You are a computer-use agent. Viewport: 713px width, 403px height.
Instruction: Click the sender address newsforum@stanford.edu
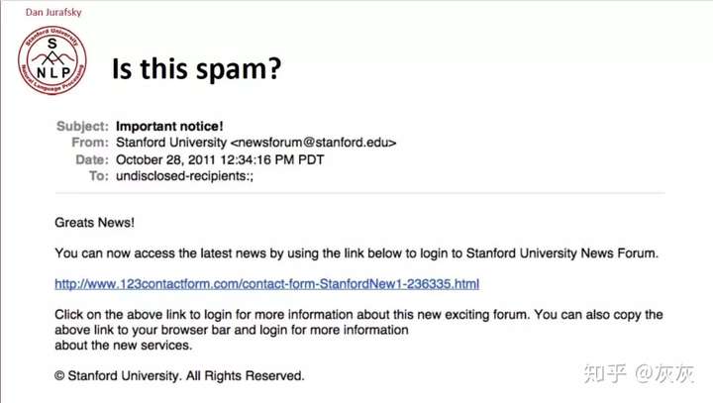click(x=313, y=143)
